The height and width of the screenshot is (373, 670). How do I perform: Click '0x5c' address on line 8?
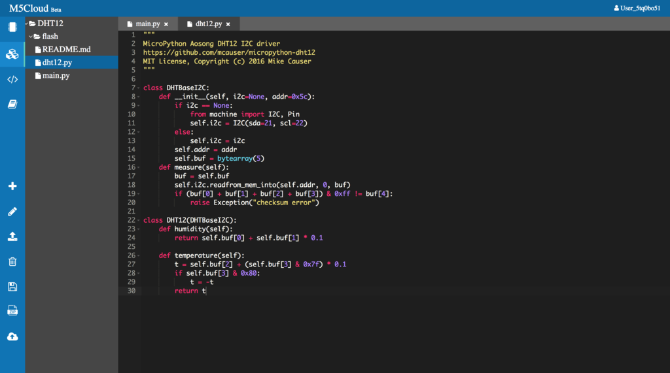[299, 97]
